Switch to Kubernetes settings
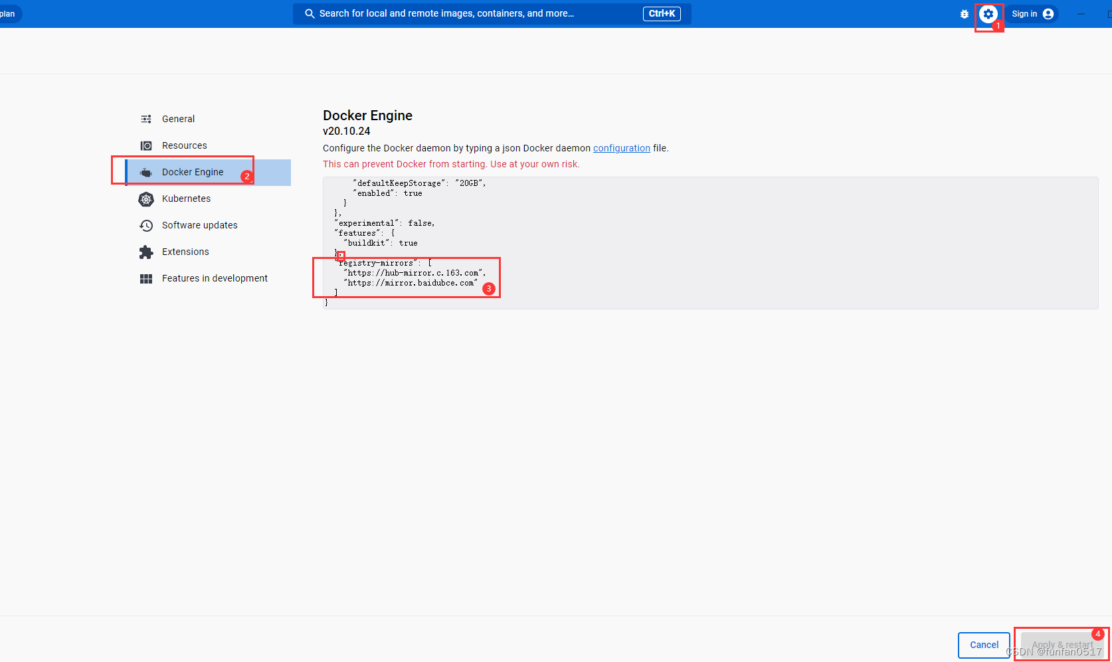Image resolution: width=1112 pixels, height=662 pixels. point(208,199)
